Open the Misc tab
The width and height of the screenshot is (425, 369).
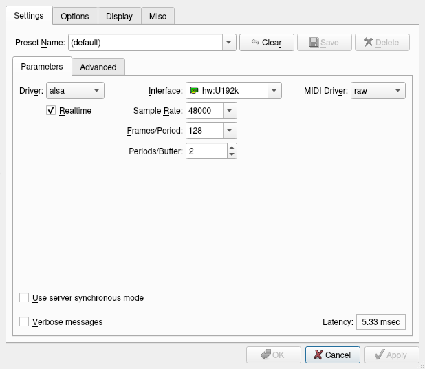[157, 16]
